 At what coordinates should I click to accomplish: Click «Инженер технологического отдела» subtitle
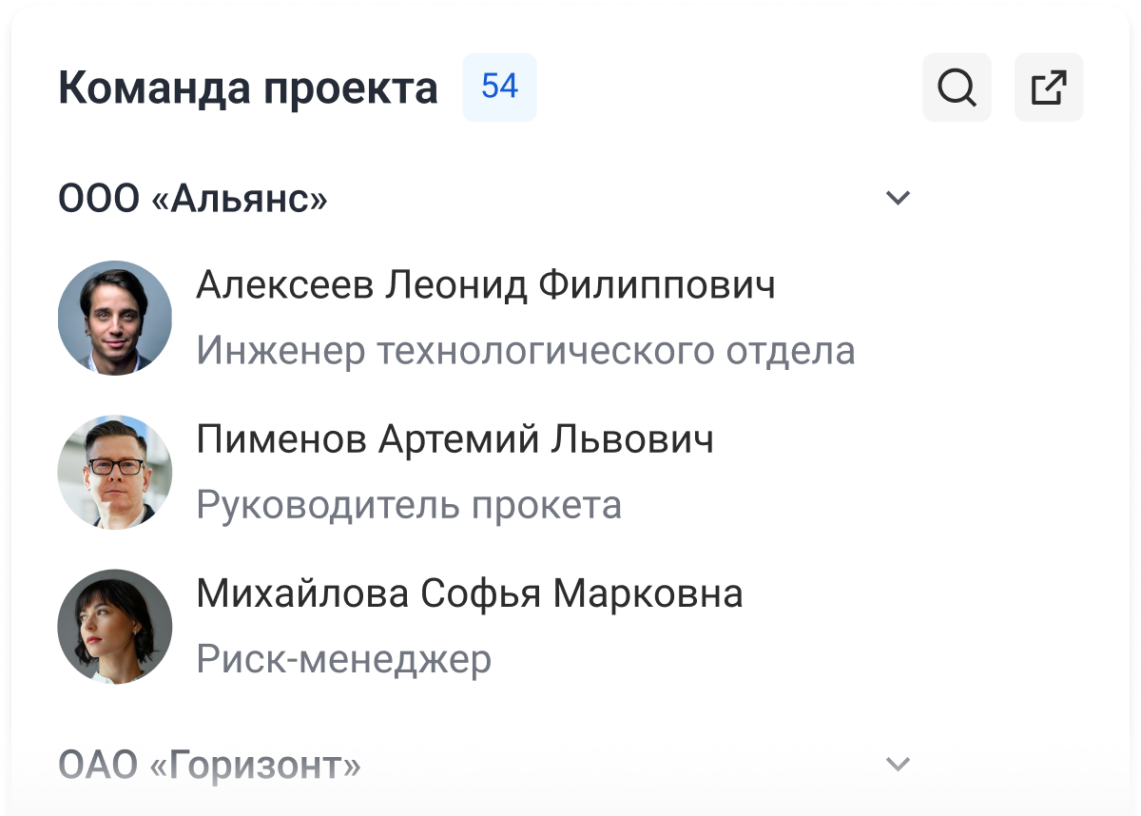click(525, 351)
